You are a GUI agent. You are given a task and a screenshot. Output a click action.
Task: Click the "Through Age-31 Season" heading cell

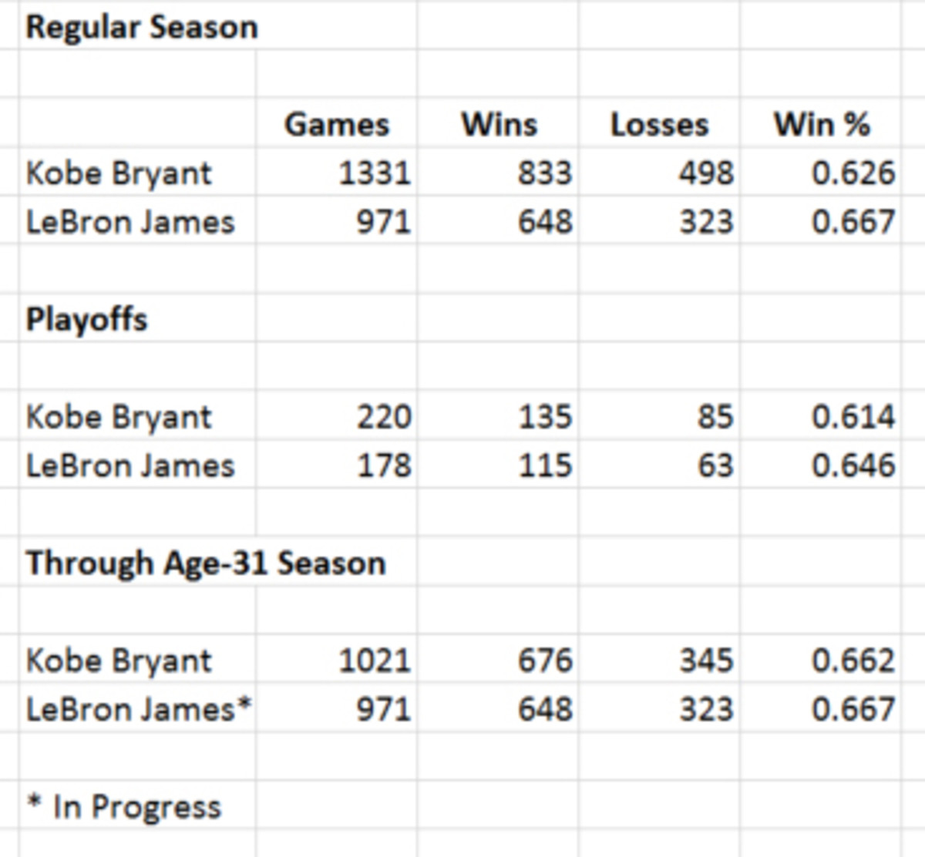point(205,563)
